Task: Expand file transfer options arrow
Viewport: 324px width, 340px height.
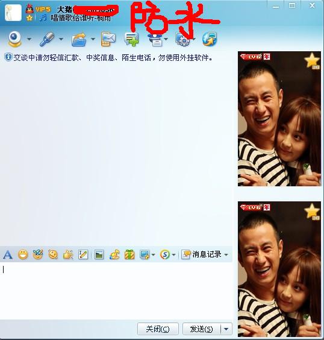Action: (93, 39)
